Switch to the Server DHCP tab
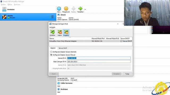Screen dimensions: 170x95 pyautogui.click(x=63, y=48)
